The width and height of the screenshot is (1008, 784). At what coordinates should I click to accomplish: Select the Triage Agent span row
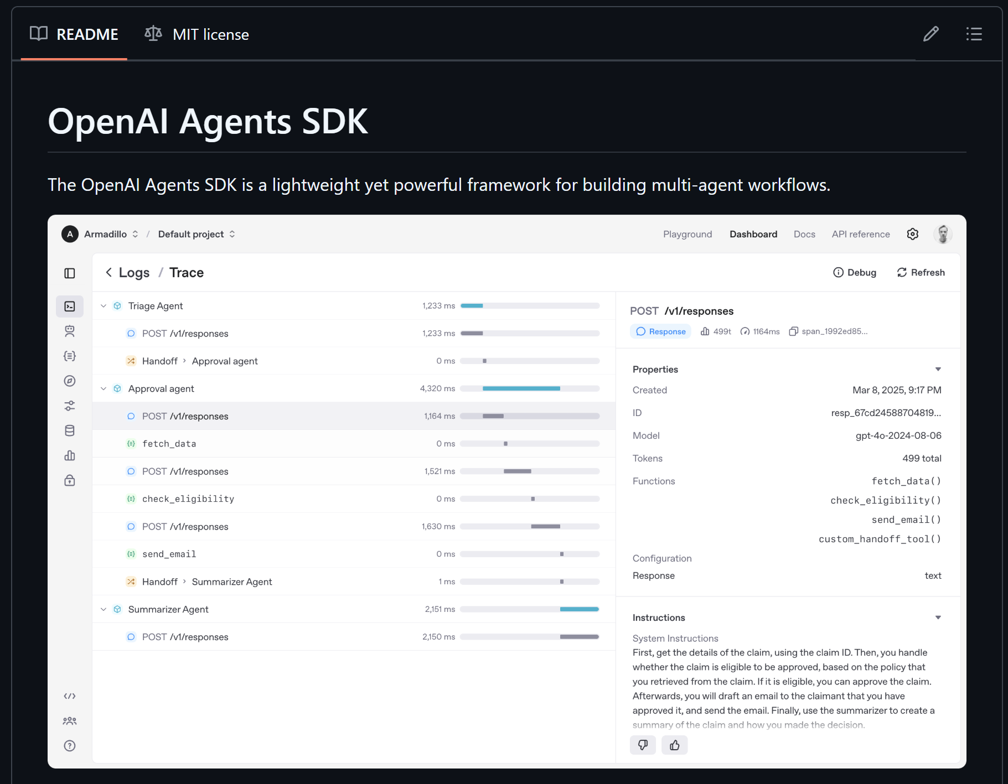point(354,306)
